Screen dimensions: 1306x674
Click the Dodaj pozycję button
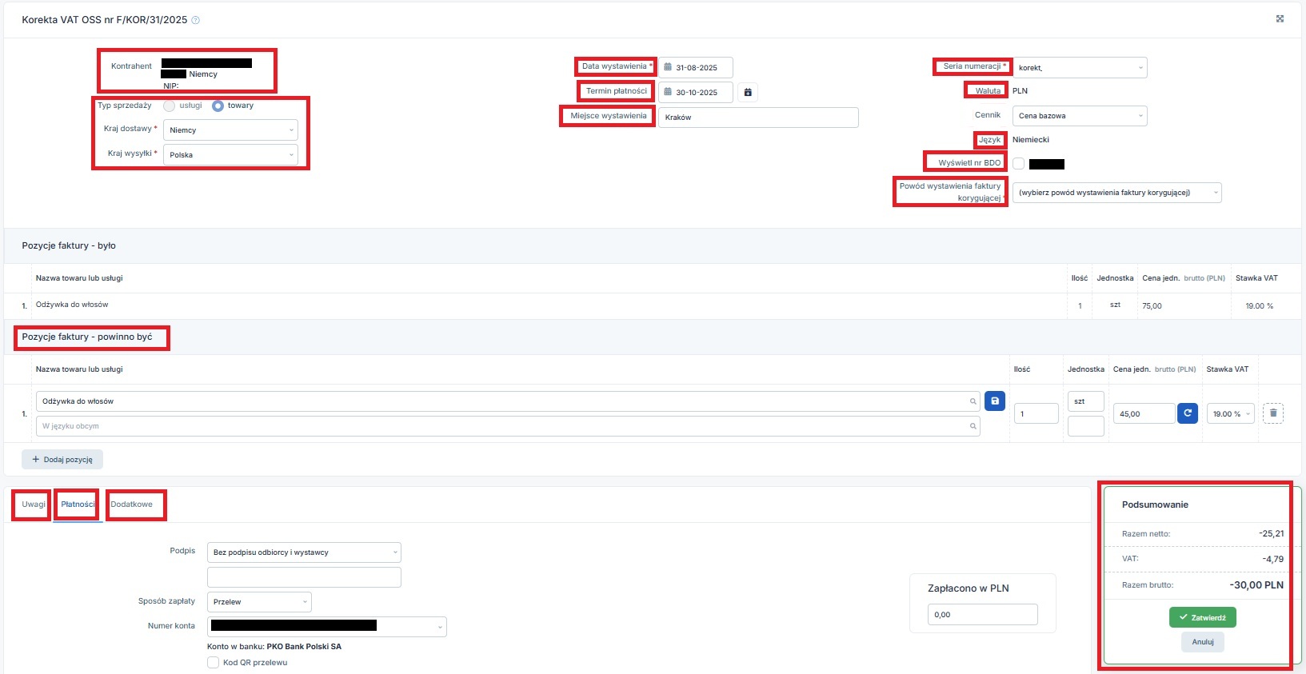pyautogui.click(x=62, y=460)
